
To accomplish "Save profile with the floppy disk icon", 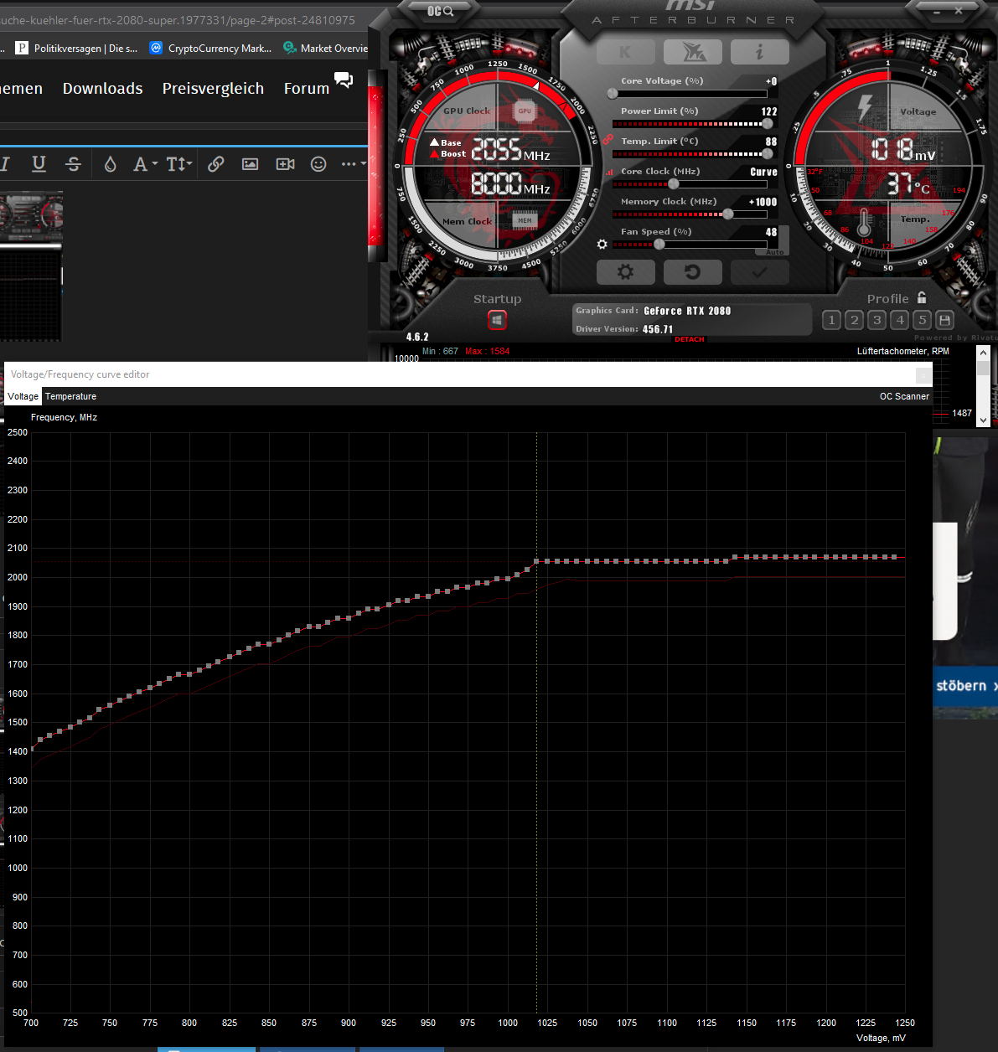I will pos(944,320).
